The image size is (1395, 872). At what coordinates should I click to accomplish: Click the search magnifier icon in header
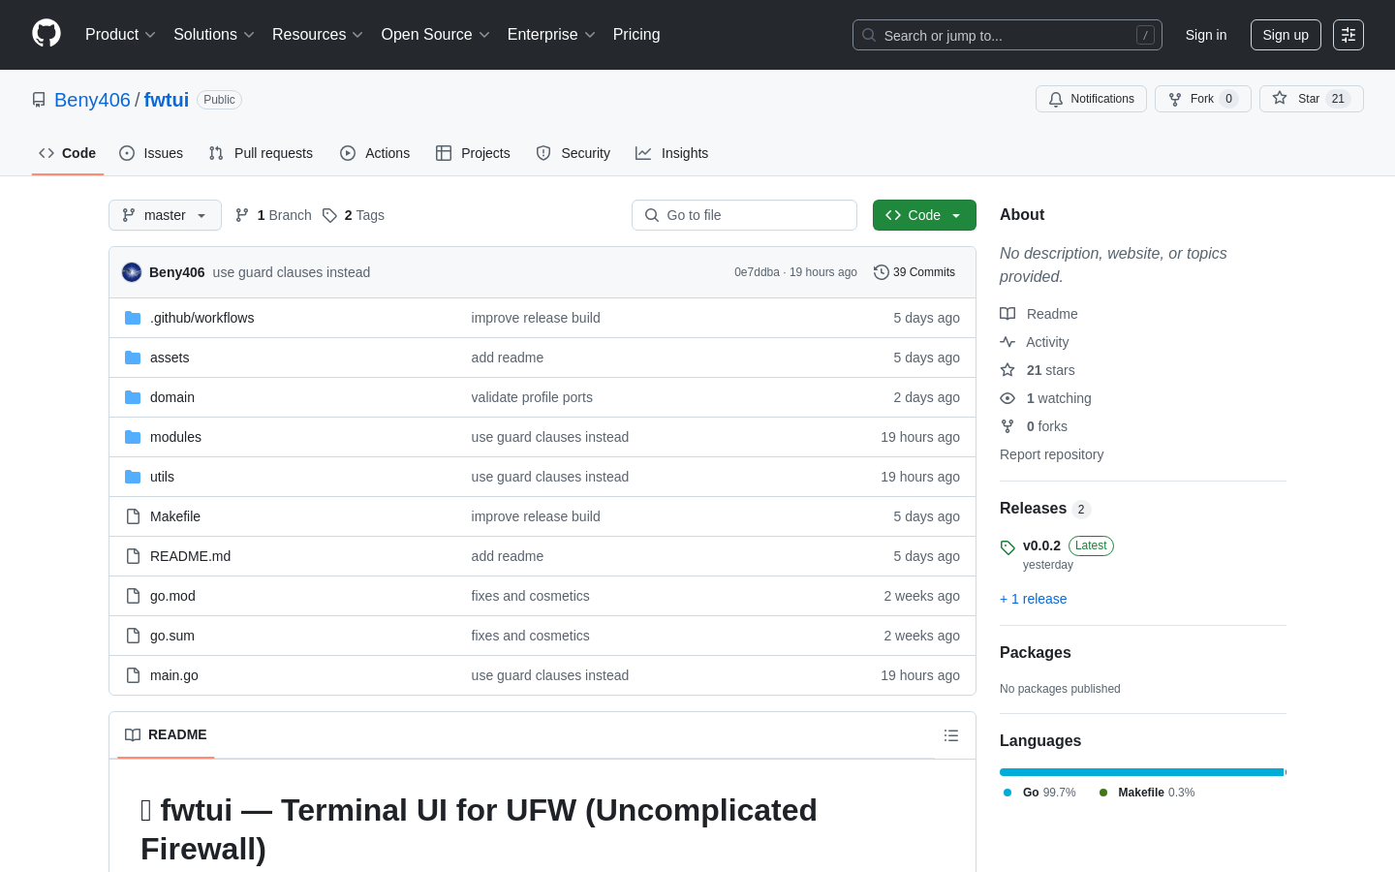[869, 35]
